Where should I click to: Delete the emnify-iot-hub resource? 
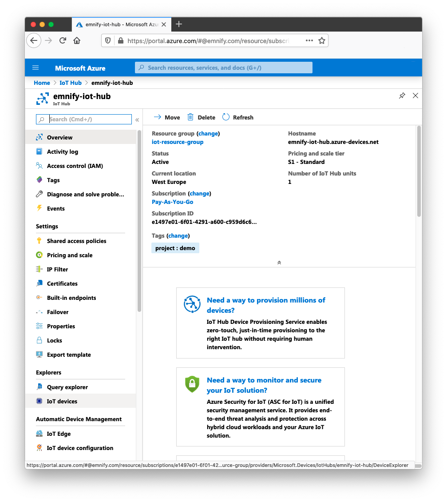201,117
